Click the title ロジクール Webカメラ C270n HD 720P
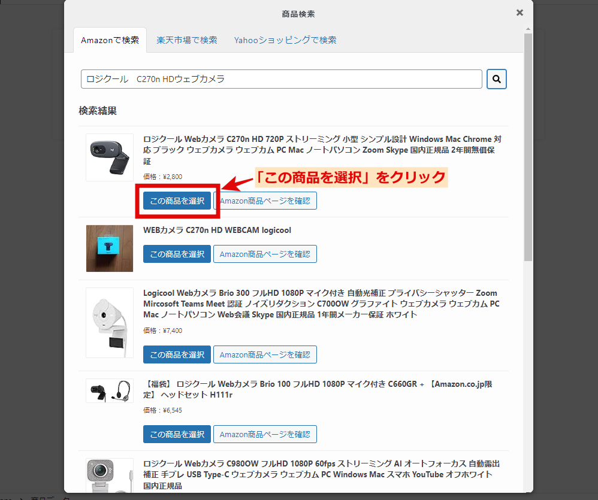This screenshot has width=598, height=500. 322,150
